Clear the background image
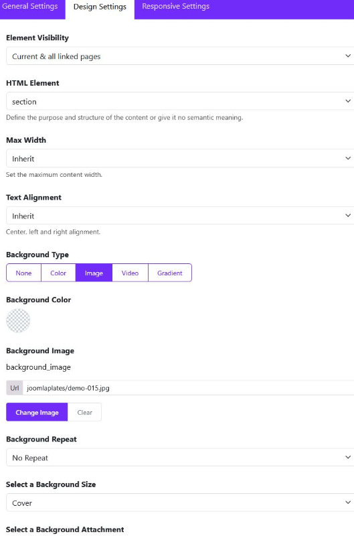The height and width of the screenshot is (536, 354). [85, 412]
